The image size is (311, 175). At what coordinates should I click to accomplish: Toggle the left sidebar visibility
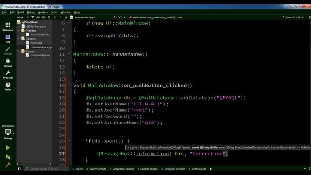pos(19,169)
